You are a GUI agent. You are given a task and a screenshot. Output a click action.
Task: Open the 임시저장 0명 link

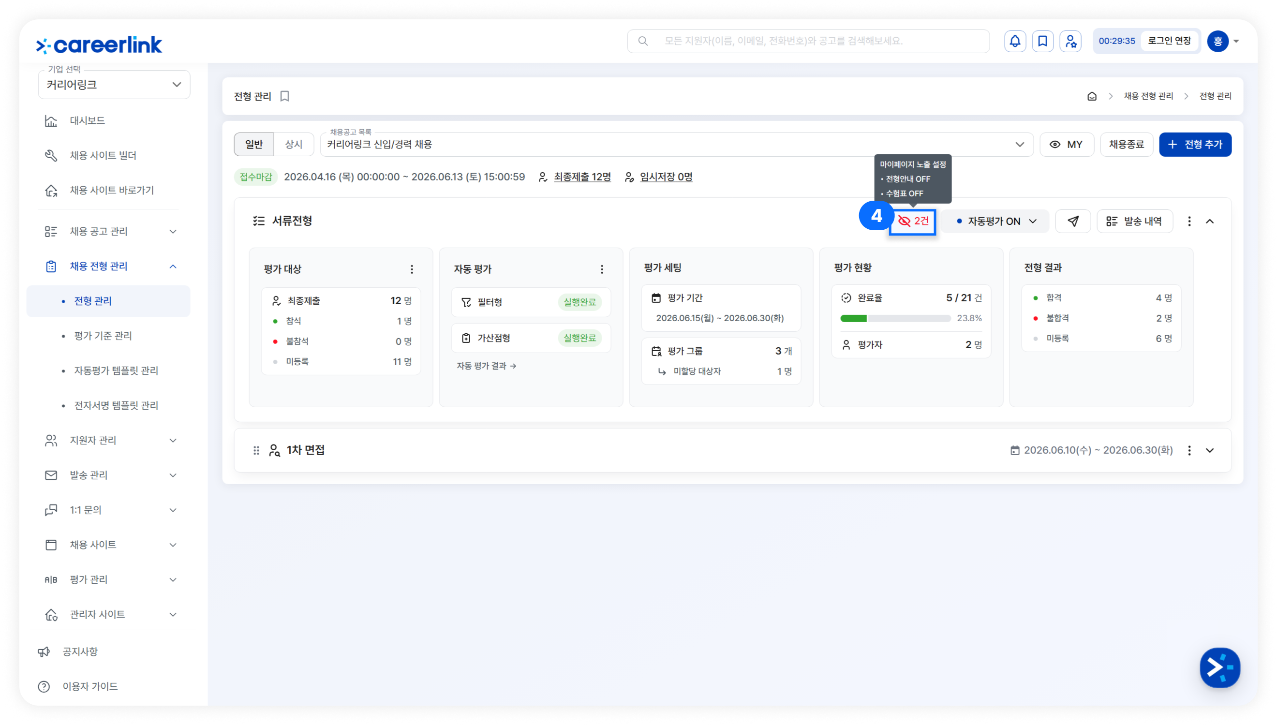click(665, 177)
